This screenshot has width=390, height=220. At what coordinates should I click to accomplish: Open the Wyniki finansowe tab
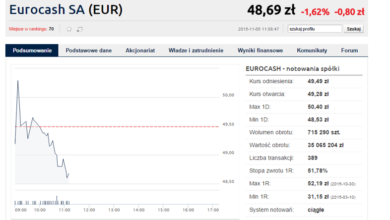pyautogui.click(x=260, y=51)
